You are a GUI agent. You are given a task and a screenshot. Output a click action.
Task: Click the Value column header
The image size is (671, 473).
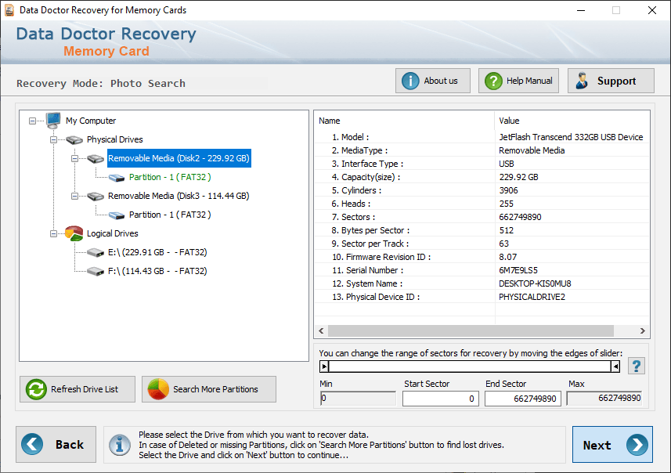tap(572, 121)
